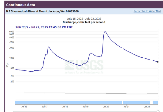Click the 1000 y-axis label
The width and height of the screenshot is (163, 112).
(x=12, y=58)
